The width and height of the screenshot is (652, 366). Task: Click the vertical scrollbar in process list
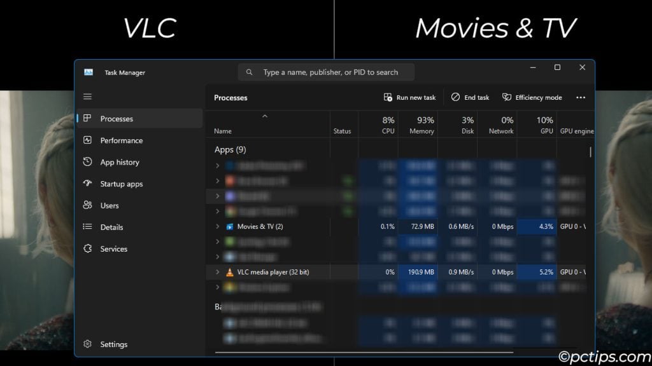[590, 152]
